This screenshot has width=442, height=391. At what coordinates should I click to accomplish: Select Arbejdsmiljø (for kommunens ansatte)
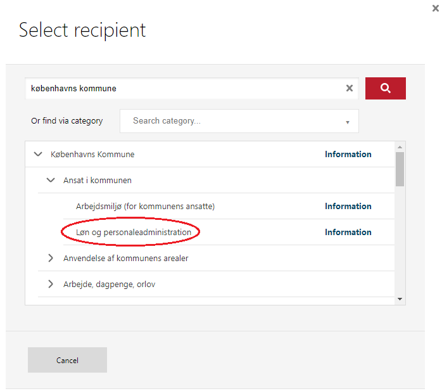click(146, 207)
